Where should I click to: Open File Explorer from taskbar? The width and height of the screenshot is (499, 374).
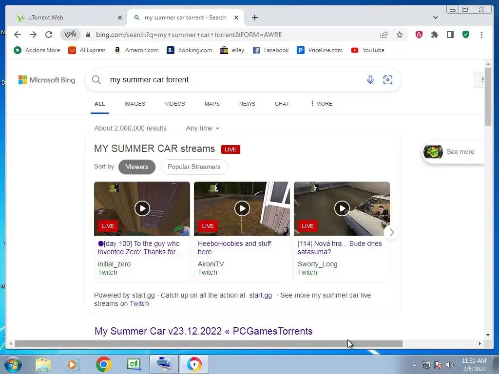click(43, 364)
